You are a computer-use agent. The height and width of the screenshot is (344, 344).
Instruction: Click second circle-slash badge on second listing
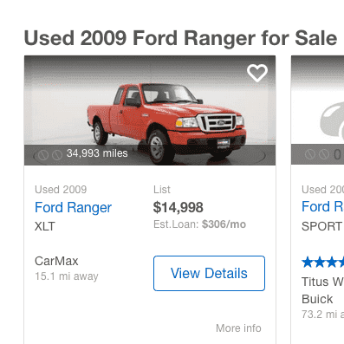tap(324, 154)
